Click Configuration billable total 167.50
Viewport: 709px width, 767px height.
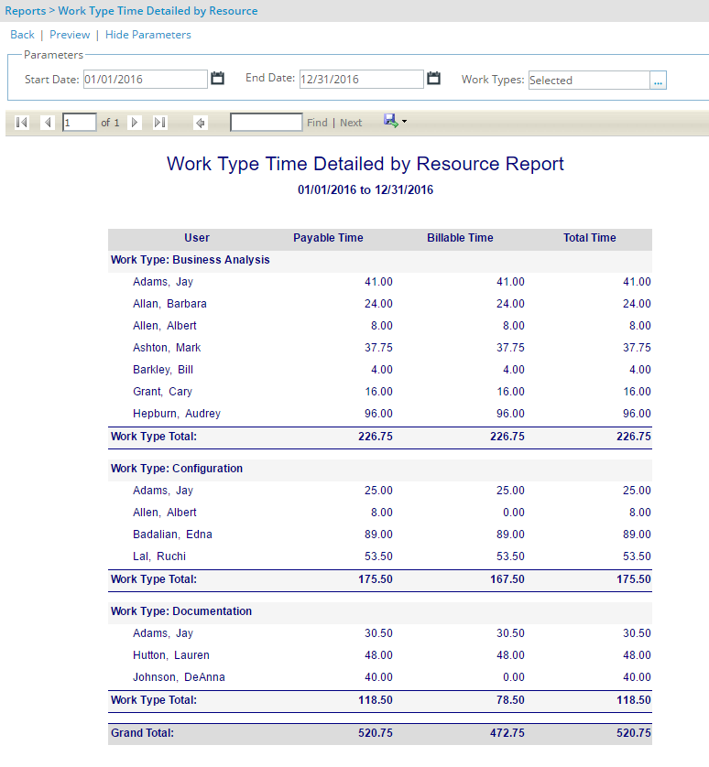point(507,579)
